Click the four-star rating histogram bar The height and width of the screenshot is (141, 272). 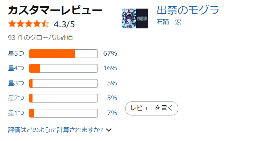pyautogui.click(x=64, y=69)
